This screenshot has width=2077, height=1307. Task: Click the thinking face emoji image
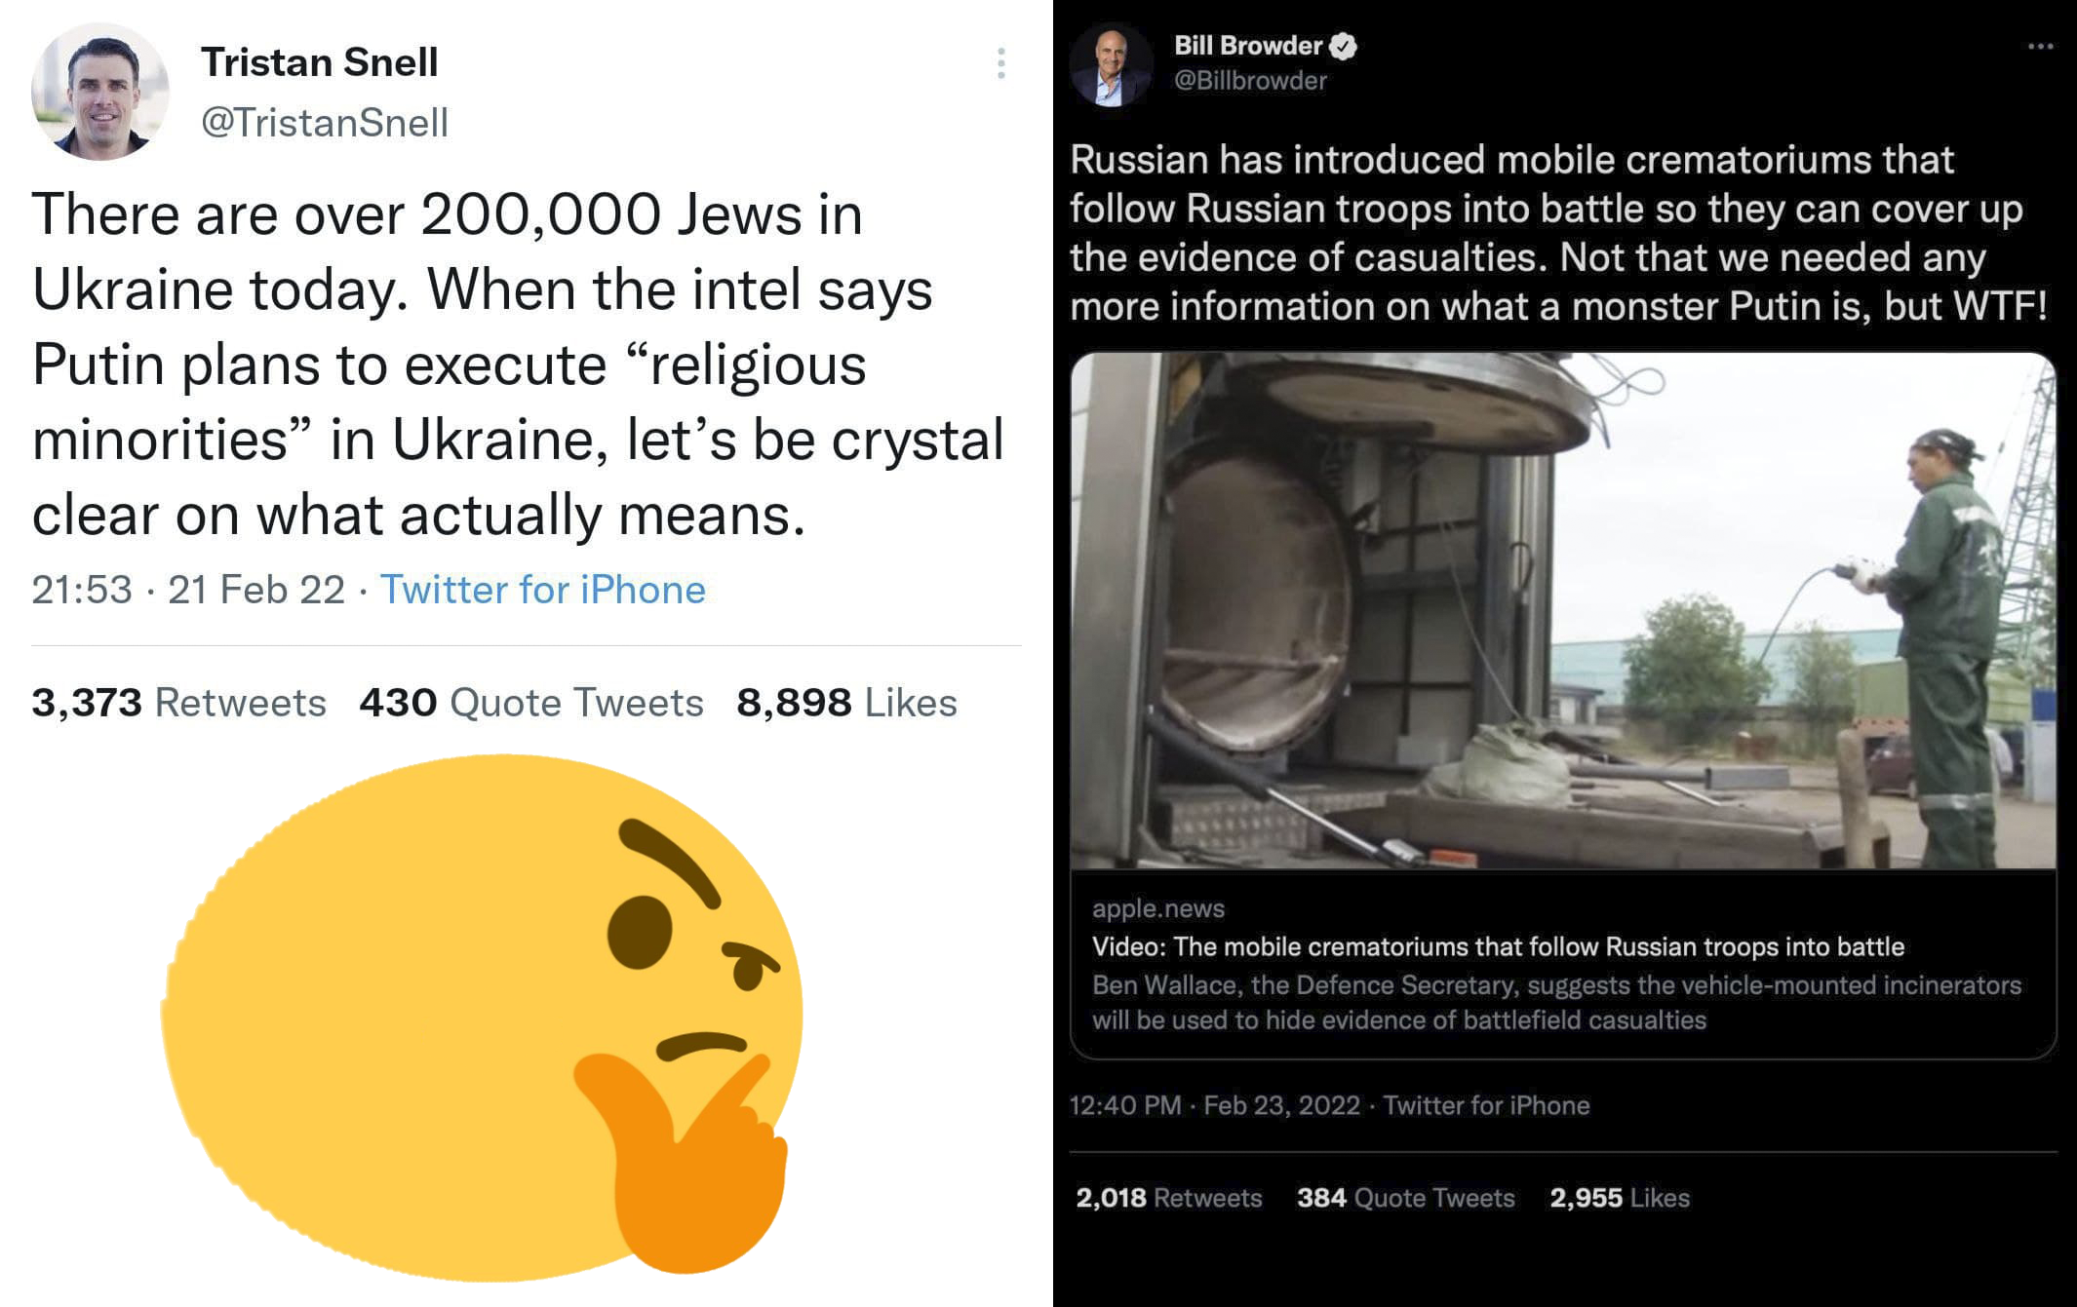point(484,1014)
